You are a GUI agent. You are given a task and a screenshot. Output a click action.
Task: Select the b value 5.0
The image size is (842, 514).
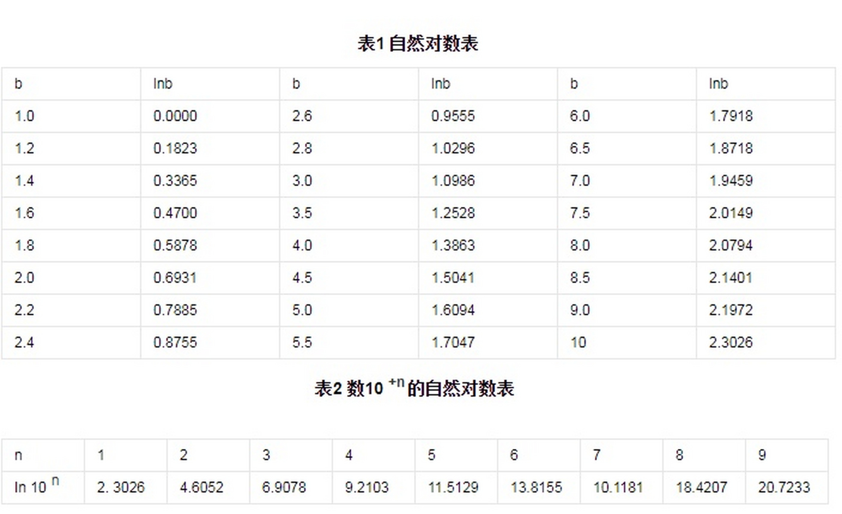(302, 310)
